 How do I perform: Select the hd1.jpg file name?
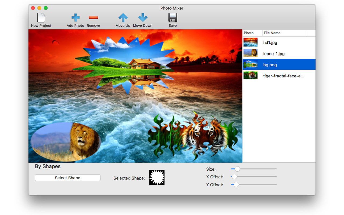coord(270,42)
